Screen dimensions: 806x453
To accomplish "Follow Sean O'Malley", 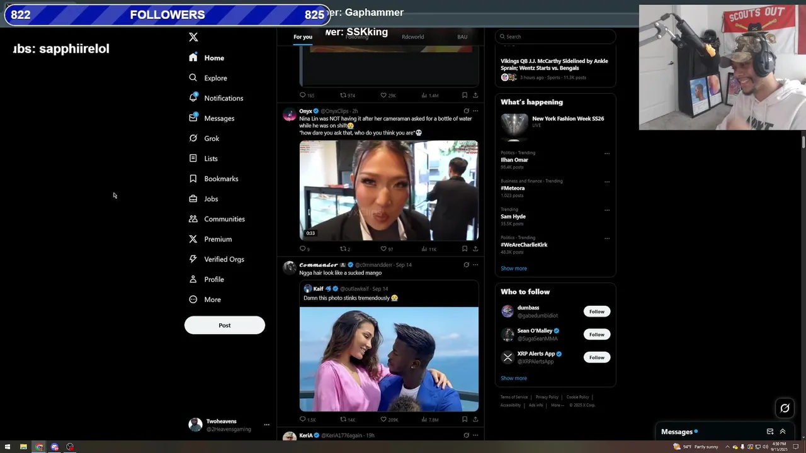I will click(597, 334).
